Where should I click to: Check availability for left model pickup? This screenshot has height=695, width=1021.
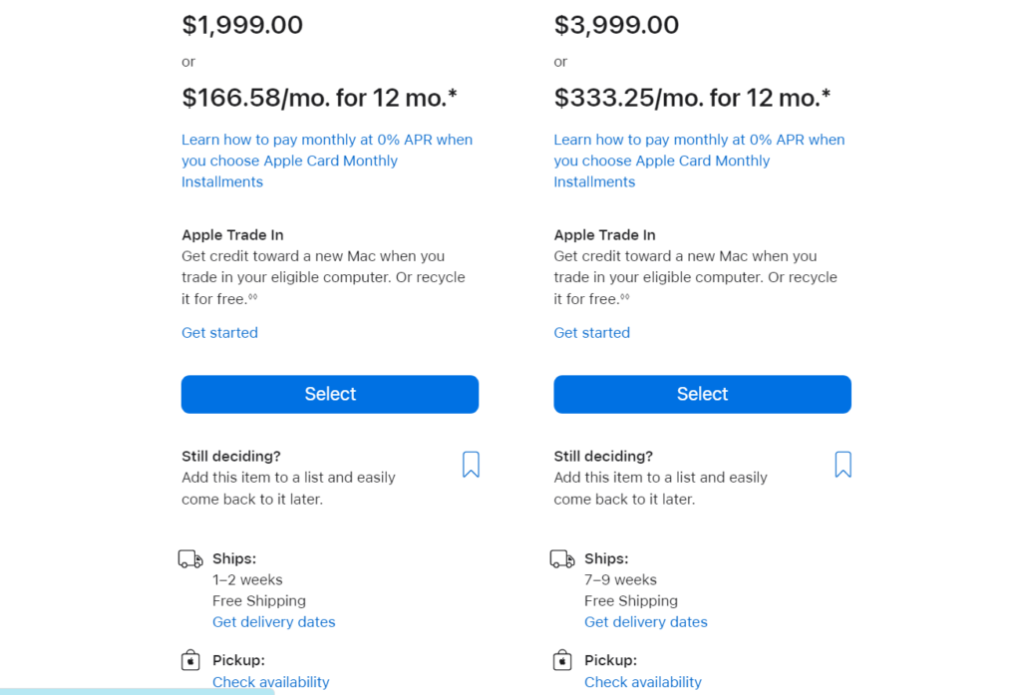271,683
